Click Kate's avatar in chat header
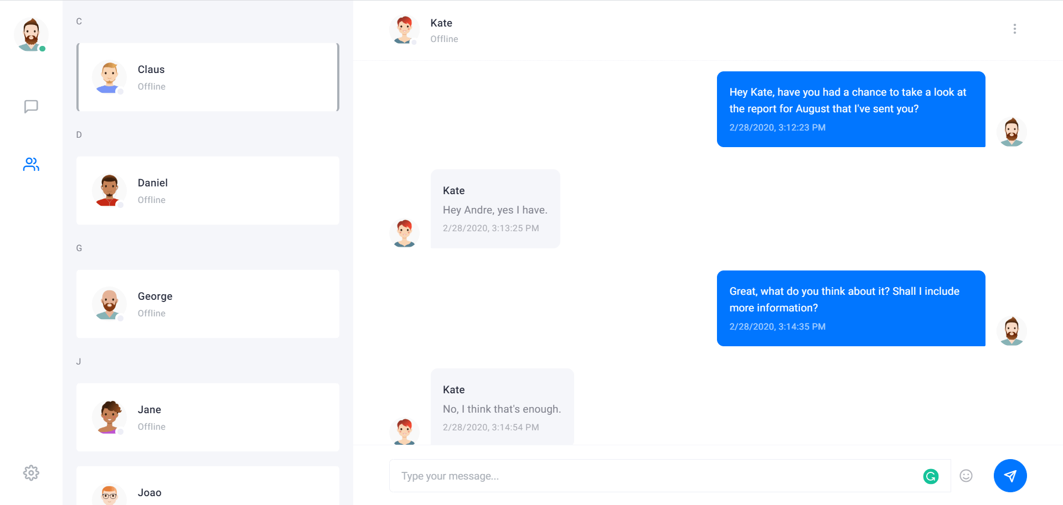Image resolution: width=1063 pixels, height=505 pixels. pyautogui.click(x=404, y=30)
